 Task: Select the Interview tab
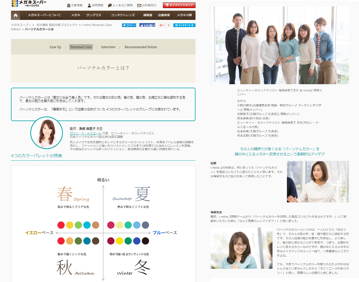pyautogui.click(x=108, y=47)
